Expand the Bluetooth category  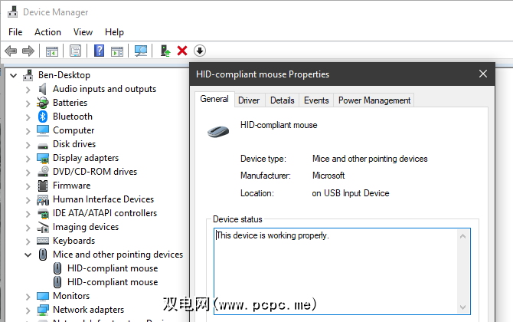pyautogui.click(x=28, y=117)
